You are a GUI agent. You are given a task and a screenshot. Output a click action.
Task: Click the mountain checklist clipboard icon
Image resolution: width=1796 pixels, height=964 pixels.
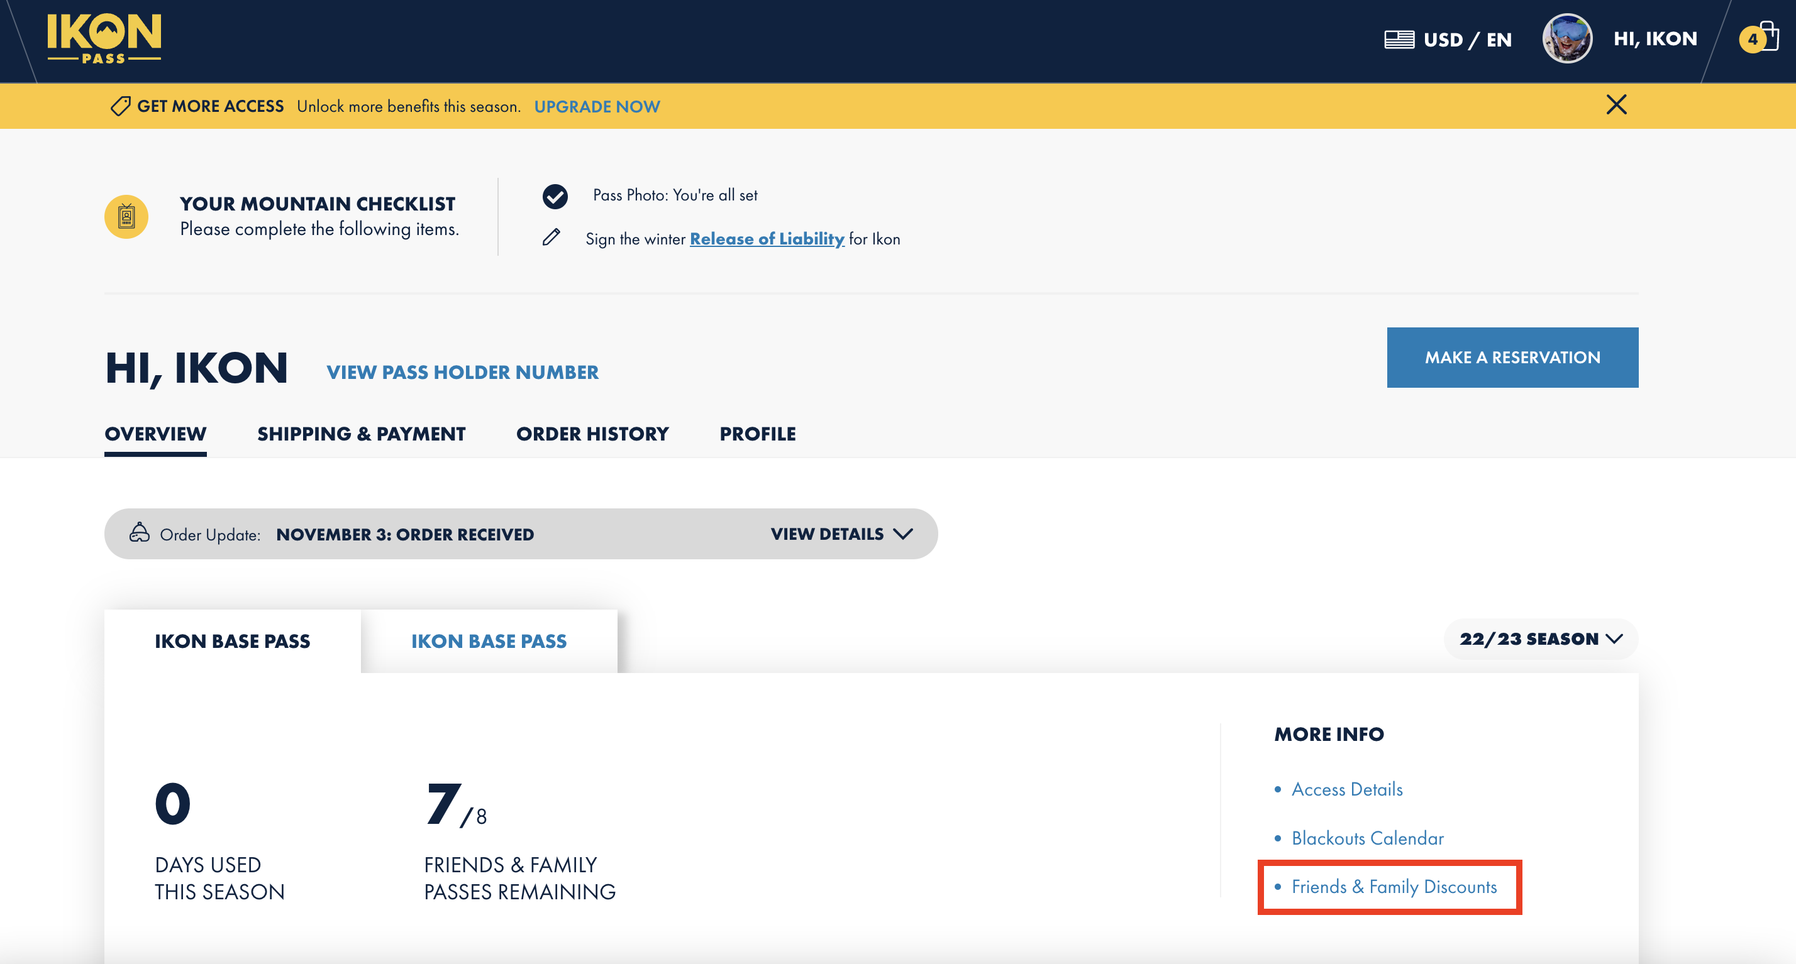(x=127, y=217)
